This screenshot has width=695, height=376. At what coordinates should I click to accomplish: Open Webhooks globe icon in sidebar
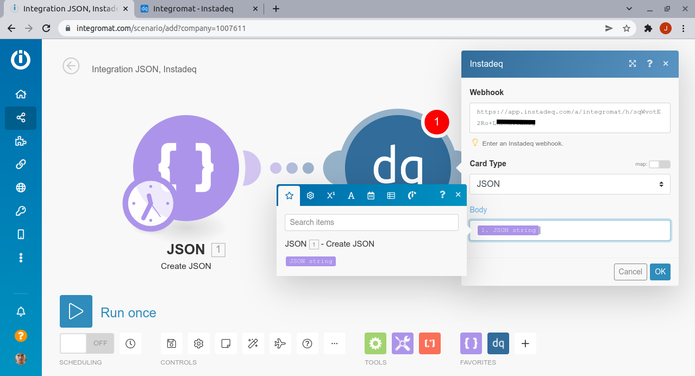pyautogui.click(x=21, y=188)
